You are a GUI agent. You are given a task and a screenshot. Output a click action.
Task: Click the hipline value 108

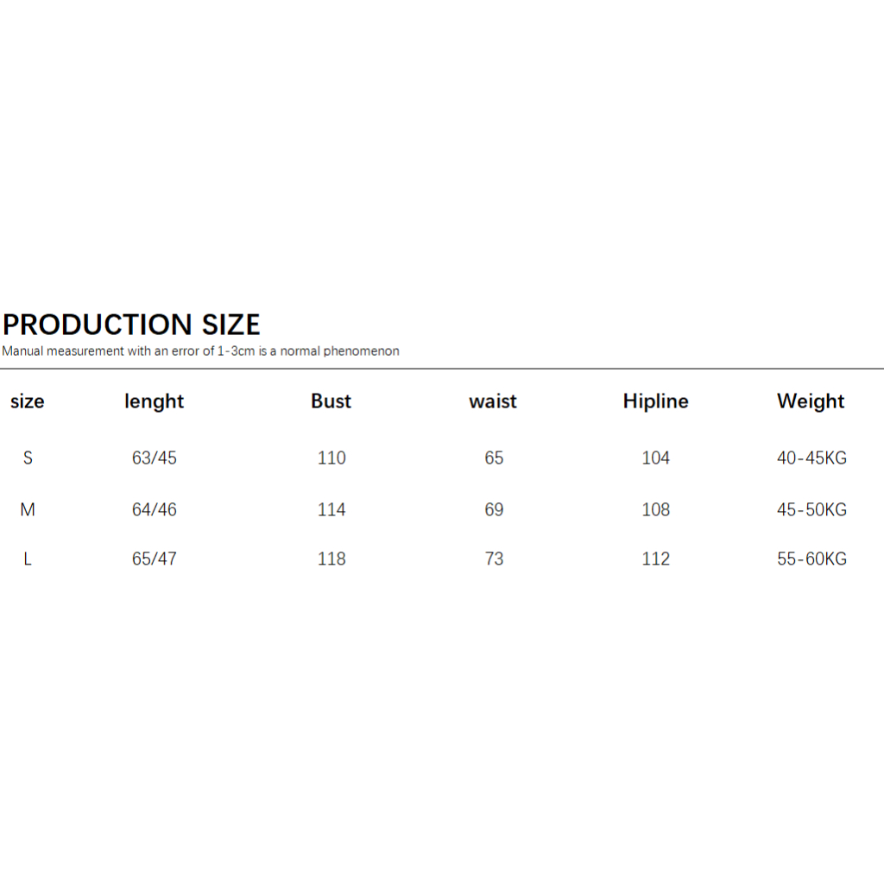click(x=656, y=510)
